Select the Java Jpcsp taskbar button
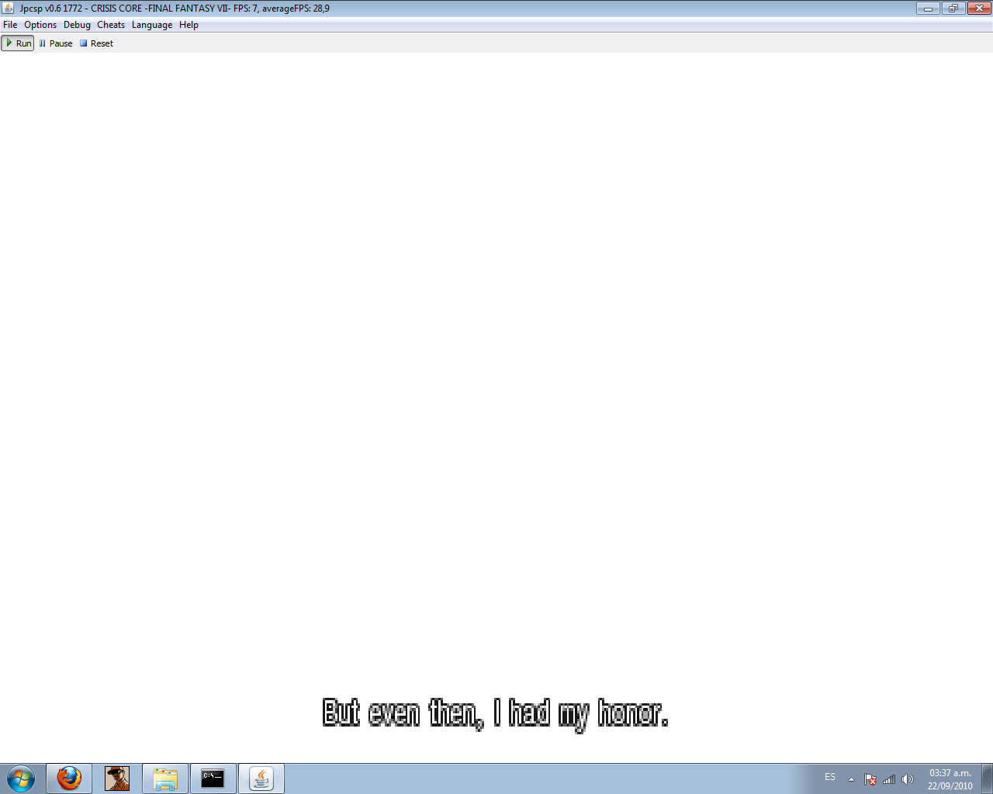The width and height of the screenshot is (993, 794). point(261,778)
